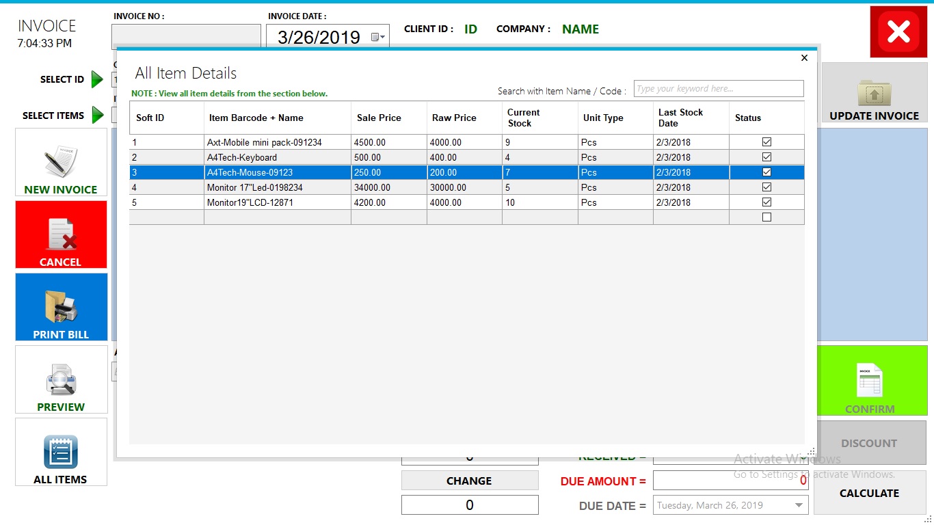934x525 pixels.
Task: Click the Unit Type column header
Action: coord(603,117)
